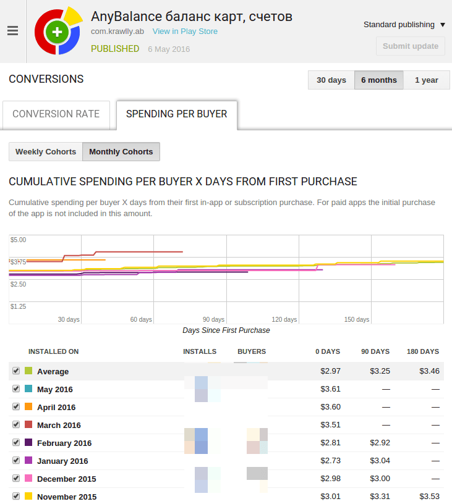The width and height of the screenshot is (452, 504).
Task: Click the pink December 2015 color swatch
Action: coord(28,479)
